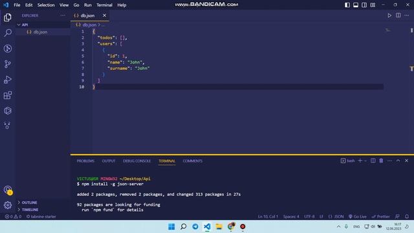Switch to the Output tab
This screenshot has width=414, height=233.
[109, 161]
